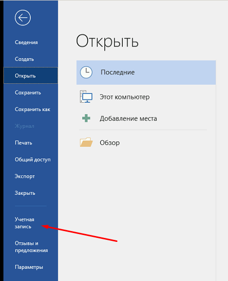
Task: Select the Добавление места text label
Action: click(128, 118)
